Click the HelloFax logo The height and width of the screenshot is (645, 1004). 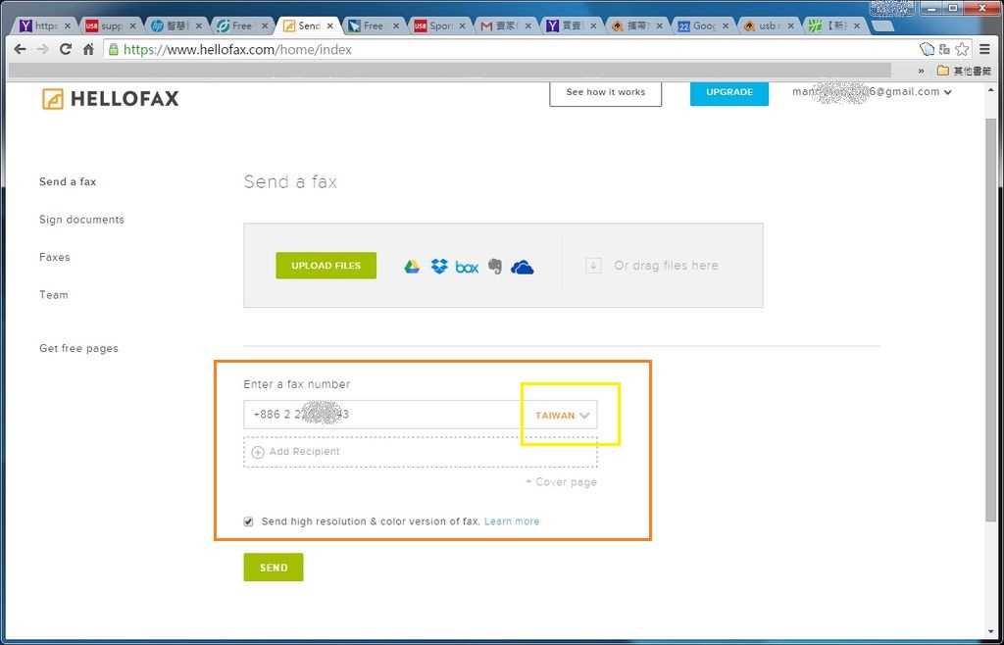(110, 99)
